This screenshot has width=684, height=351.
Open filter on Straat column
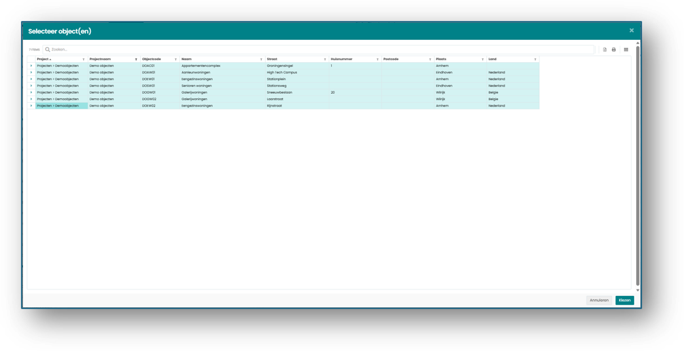tap(325, 60)
